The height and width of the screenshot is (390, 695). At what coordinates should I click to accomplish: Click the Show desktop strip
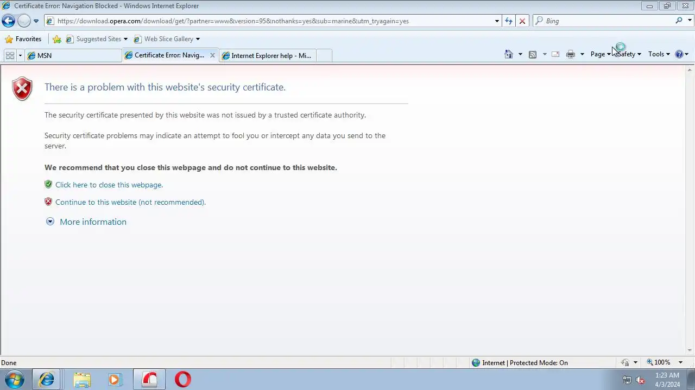[x=691, y=380]
